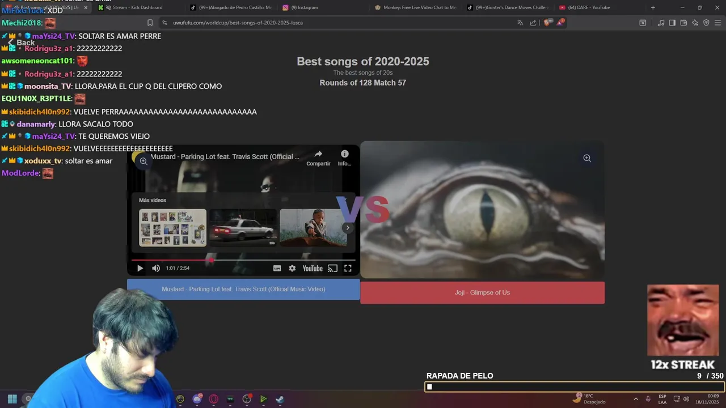Open the microphone tray icon

coord(648,399)
